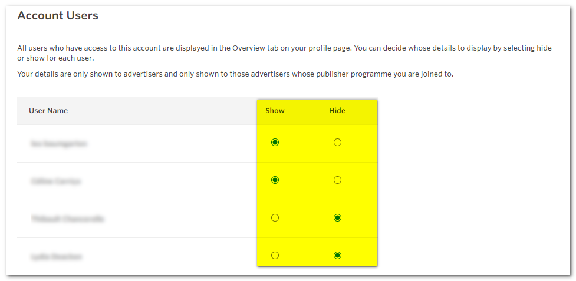576x281 pixels.
Task: Click blurred name in second user row
Action: click(56, 181)
